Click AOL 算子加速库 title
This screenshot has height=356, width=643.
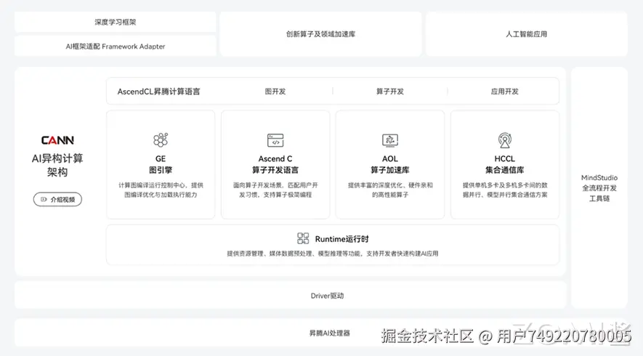coord(390,164)
